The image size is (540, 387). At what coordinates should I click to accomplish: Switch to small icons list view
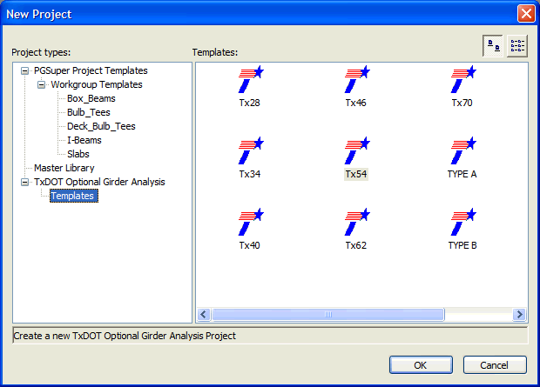click(x=517, y=47)
